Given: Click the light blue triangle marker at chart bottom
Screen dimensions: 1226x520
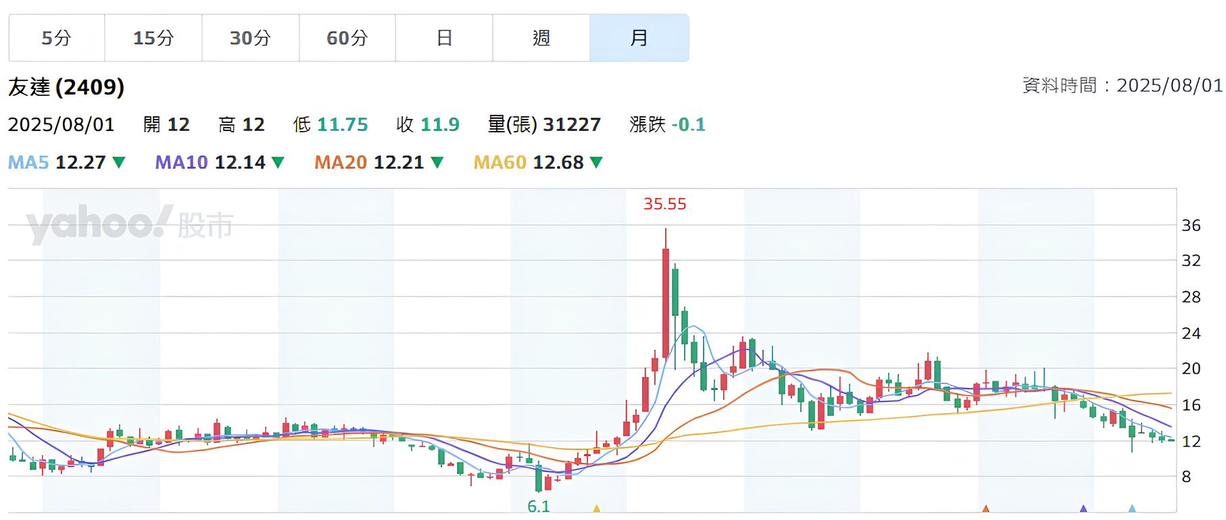Looking at the screenshot, I should click(1132, 509).
